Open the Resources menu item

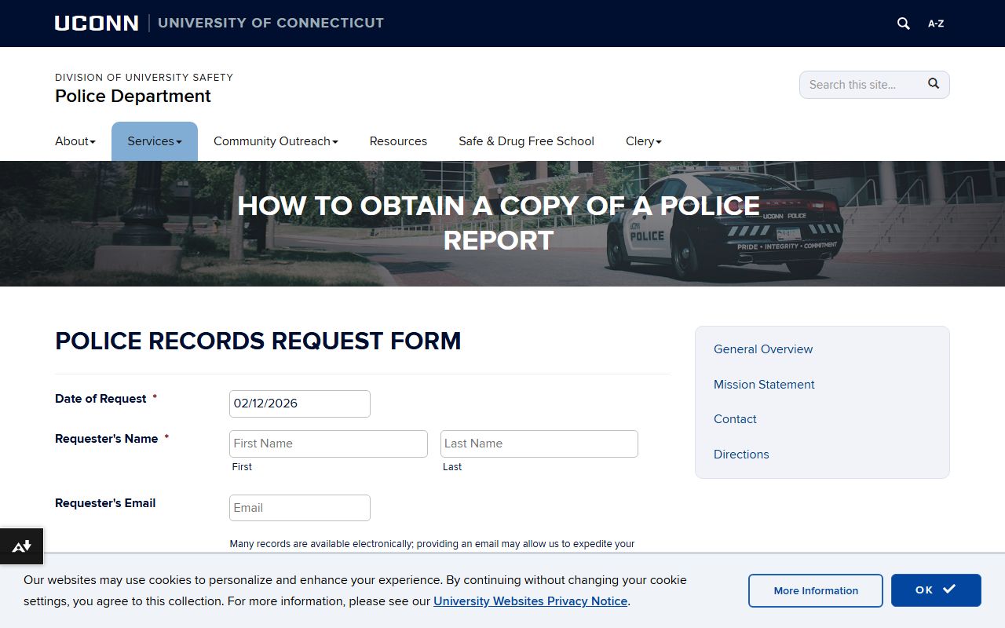[398, 141]
